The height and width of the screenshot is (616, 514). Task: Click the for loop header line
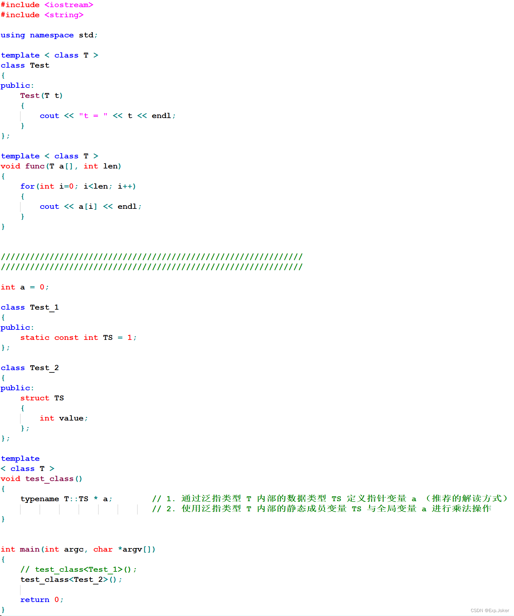click(78, 186)
